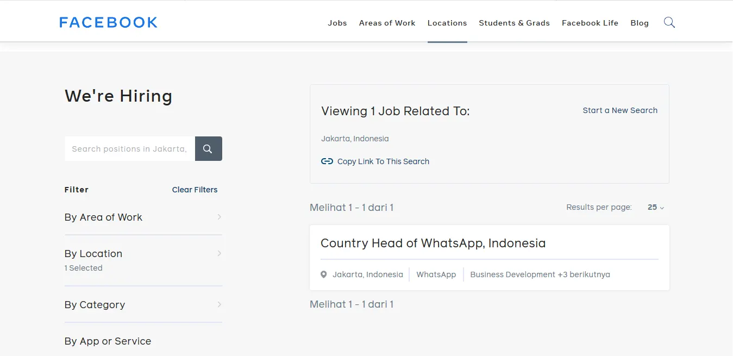The width and height of the screenshot is (733, 356).
Task: Click the chain link icon to copy search link
Action: [327, 161]
